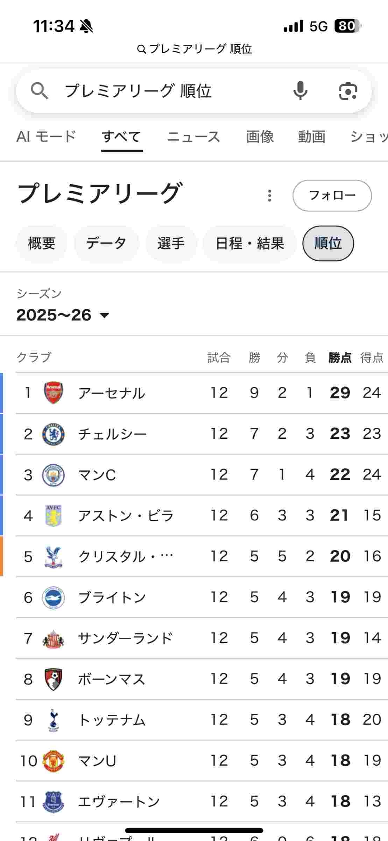Open the アストン・ビラ team row

126,516
